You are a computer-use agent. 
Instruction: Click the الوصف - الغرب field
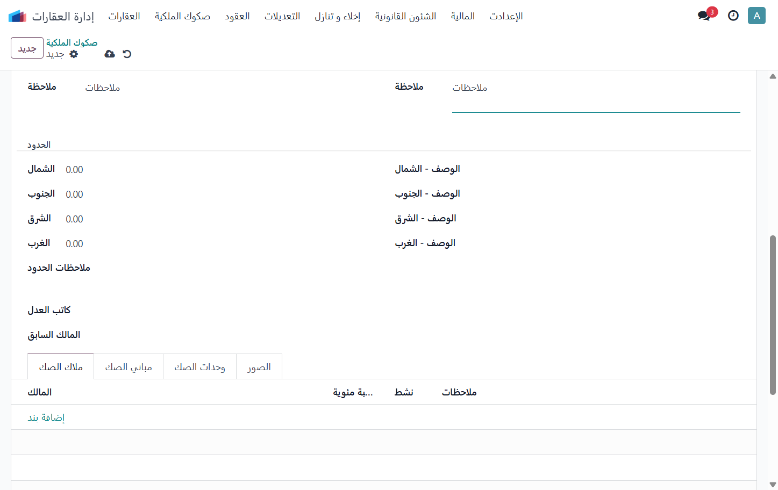[x=606, y=243]
